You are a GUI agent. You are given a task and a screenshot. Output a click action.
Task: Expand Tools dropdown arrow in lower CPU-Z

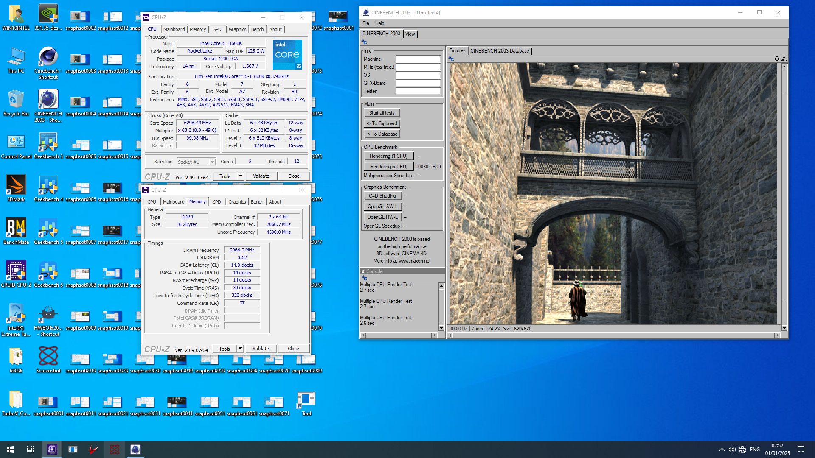click(240, 349)
